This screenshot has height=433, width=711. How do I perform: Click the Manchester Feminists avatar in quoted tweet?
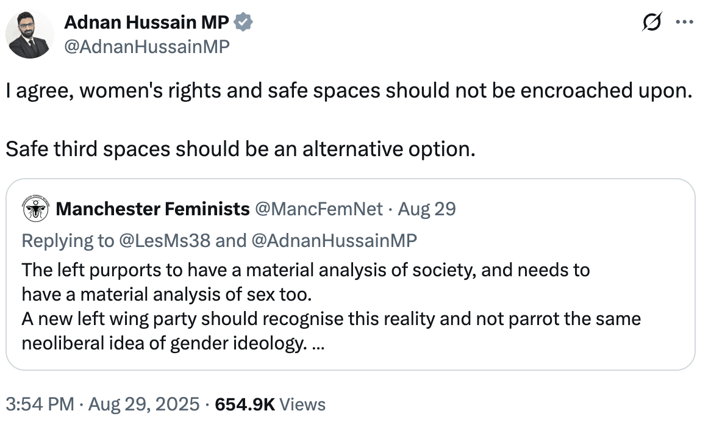(x=35, y=209)
